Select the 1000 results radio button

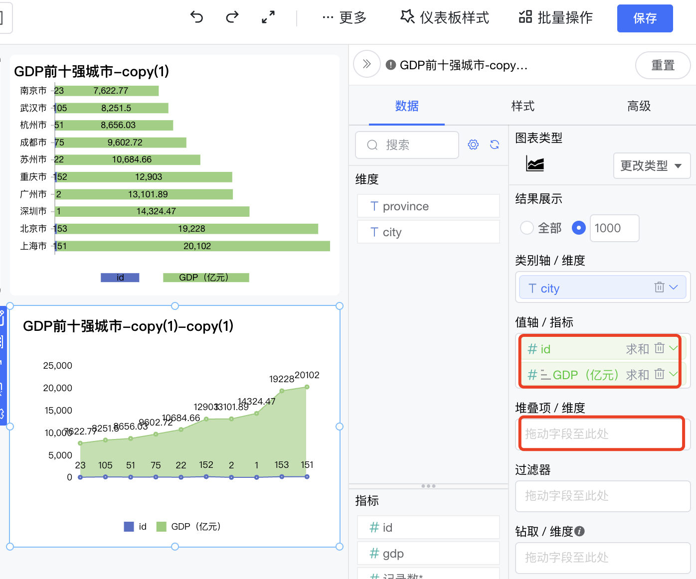578,228
